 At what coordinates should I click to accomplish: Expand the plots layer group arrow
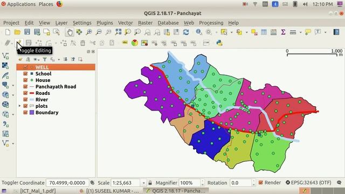pos(19,106)
